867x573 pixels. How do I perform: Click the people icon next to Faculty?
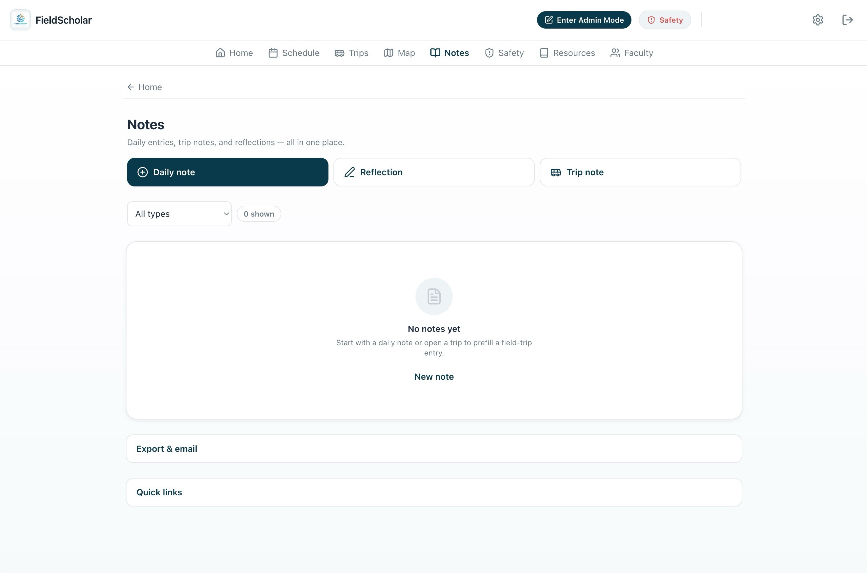pos(615,53)
